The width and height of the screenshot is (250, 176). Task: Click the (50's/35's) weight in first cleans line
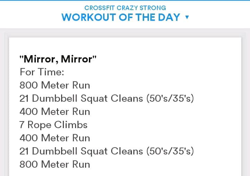tap(170, 99)
